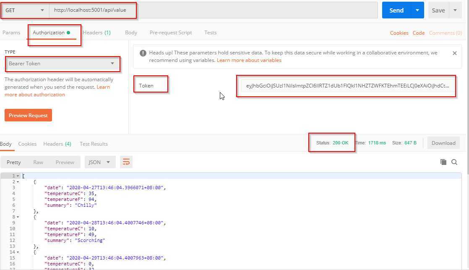Click the Token label
This screenshot has height=270, width=469.
[146, 86]
